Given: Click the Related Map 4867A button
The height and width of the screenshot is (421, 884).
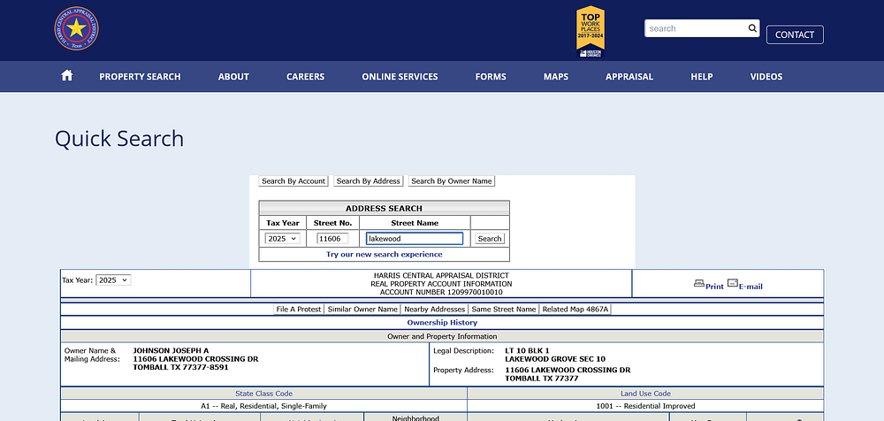Looking at the screenshot, I should [575, 310].
